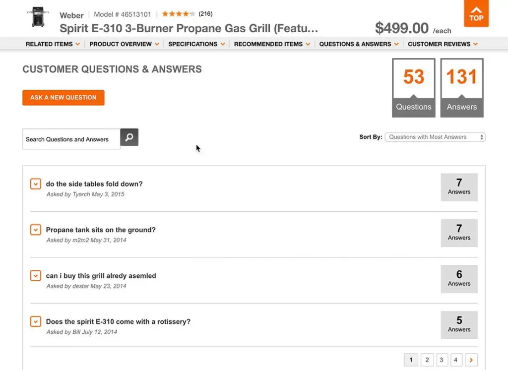Click the star rating icons

coord(179,14)
